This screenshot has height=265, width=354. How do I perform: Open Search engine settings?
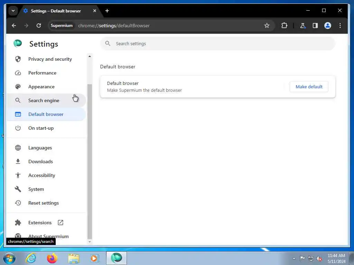point(46,100)
